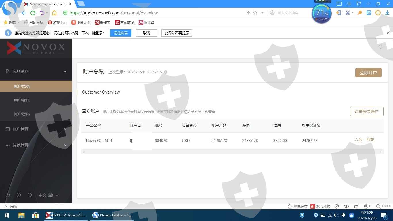This screenshot has width=393, height=221.
Task: Open the info circle icon in sidebar
Action: coord(19,195)
